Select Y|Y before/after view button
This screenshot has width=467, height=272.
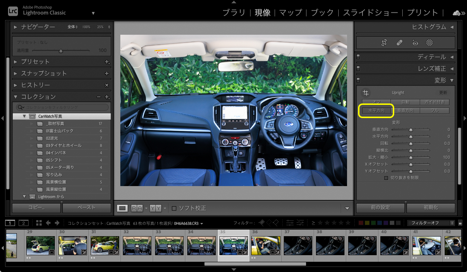[x=155, y=208]
